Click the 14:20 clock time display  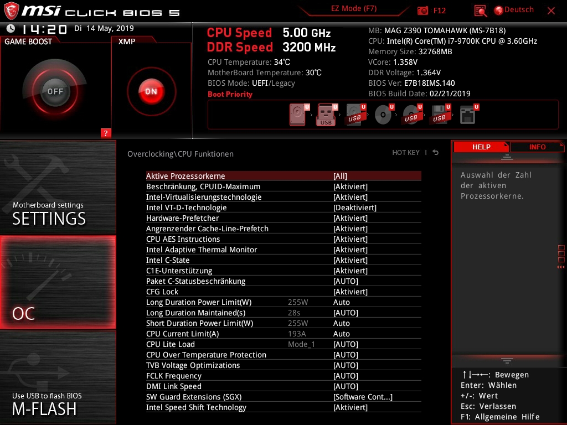tap(44, 29)
